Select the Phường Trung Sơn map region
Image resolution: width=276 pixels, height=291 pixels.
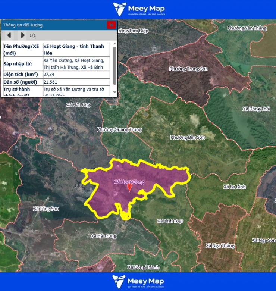pos(188,69)
